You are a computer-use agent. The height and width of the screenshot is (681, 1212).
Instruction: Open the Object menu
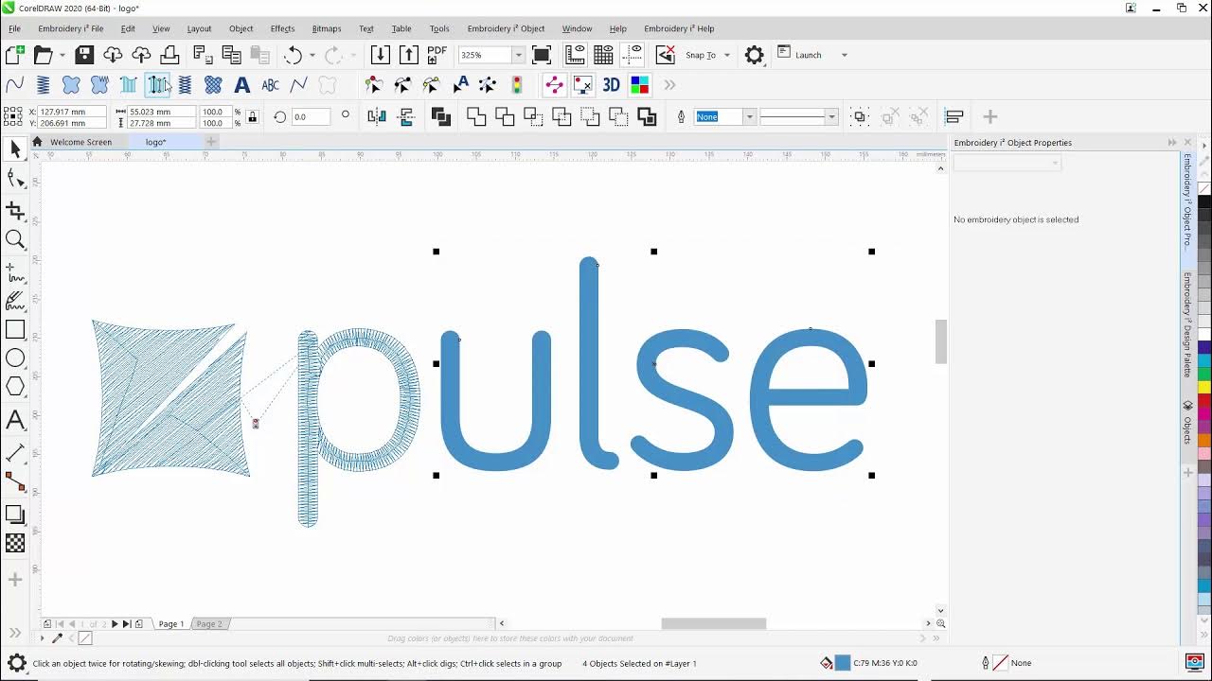coord(241,28)
